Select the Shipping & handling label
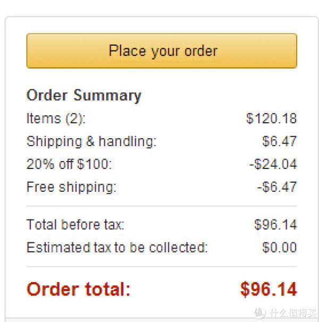 pos(91,141)
